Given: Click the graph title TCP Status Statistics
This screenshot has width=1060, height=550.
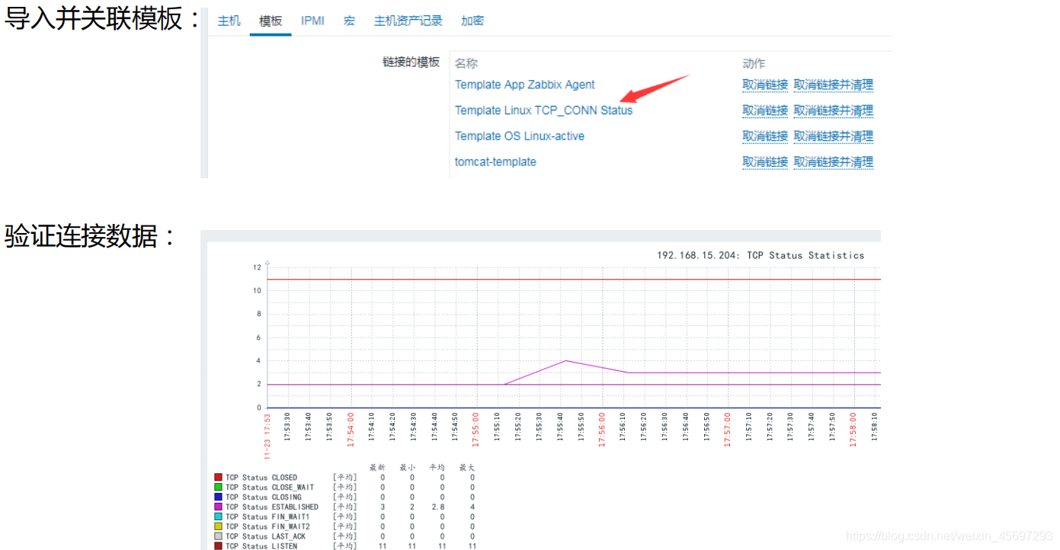Looking at the screenshot, I should [x=805, y=256].
